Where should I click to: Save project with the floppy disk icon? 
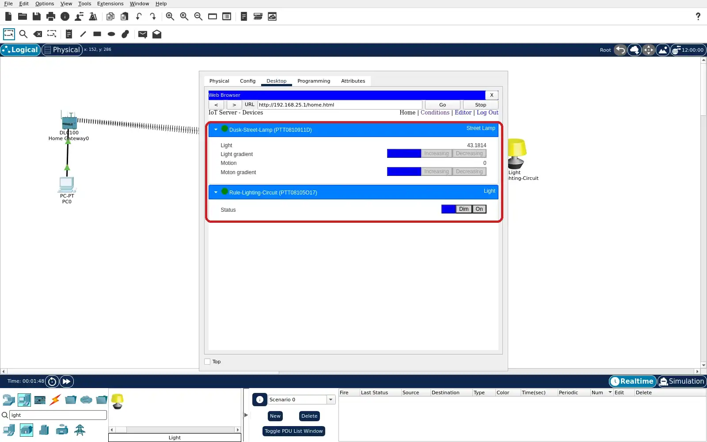tap(37, 16)
